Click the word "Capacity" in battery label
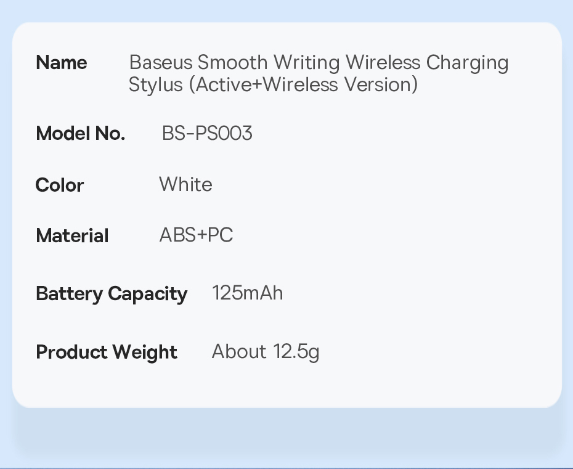The height and width of the screenshot is (469, 573). pyautogui.click(x=147, y=294)
